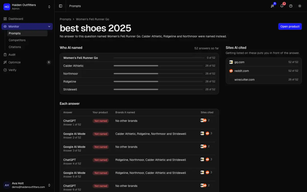Open the magic wand suggestions icon
307x192 pixels.
tap(273, 6)
